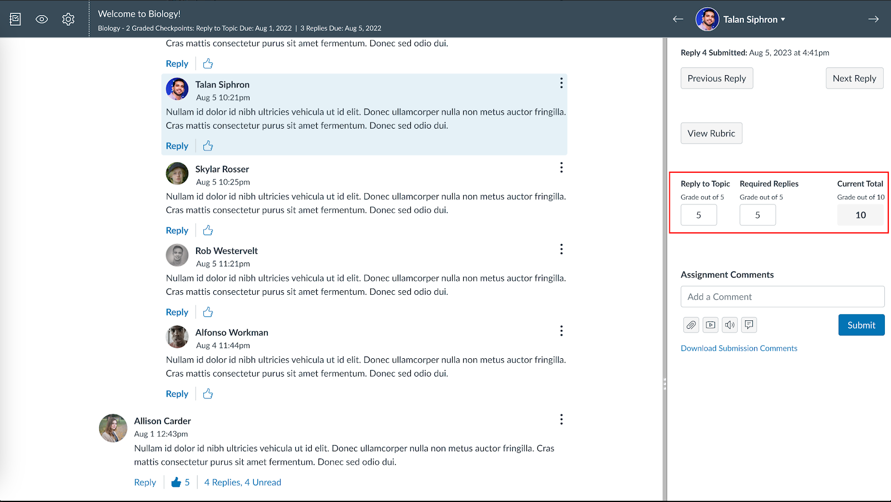Click the Add a Comment text box
Image resolution: width=891 pixels, height=502 pixels.
tap(782, 297)
